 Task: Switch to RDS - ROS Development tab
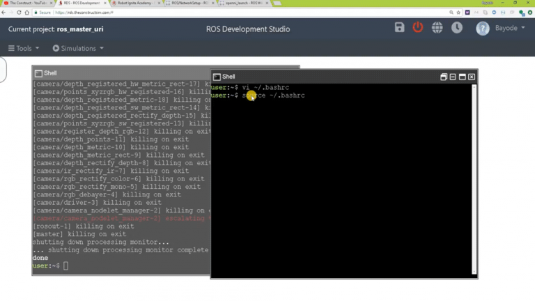coord(80,3)
